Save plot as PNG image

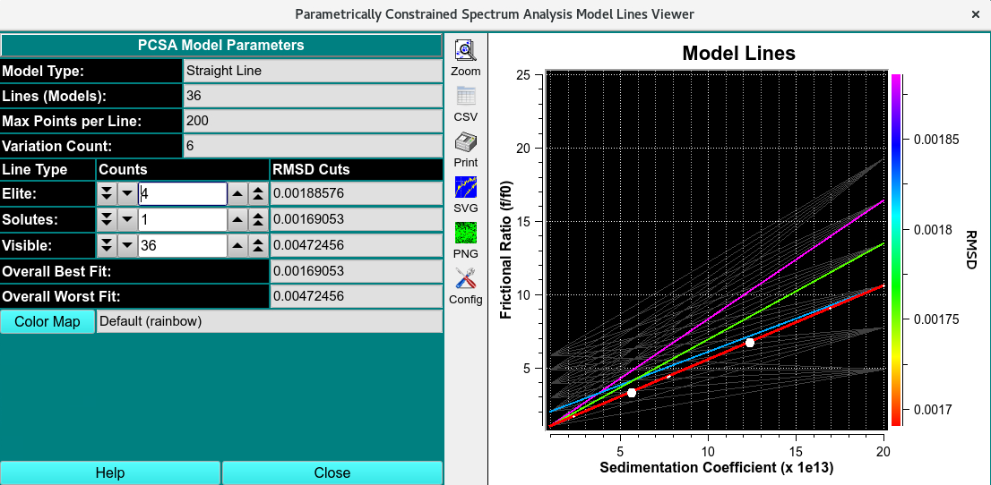pyautogui.click(x=465, y=234)
